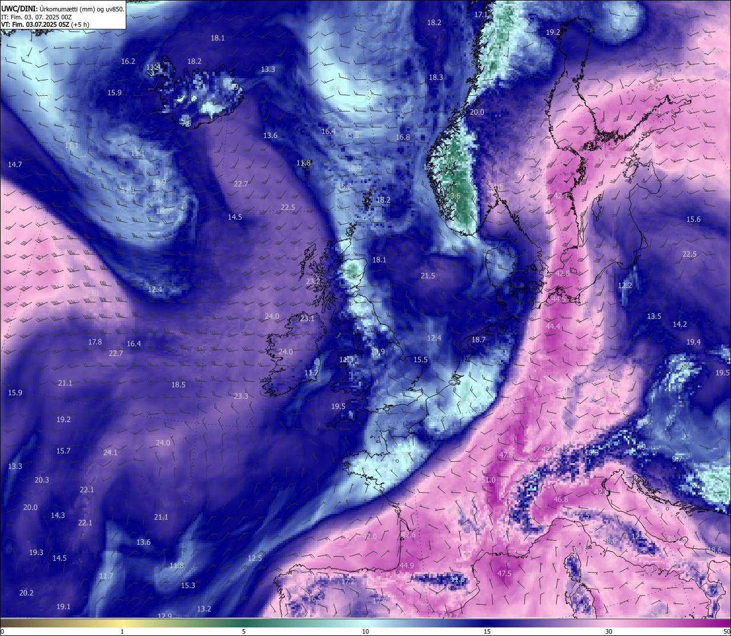Click the 17.1 value label
Image resolution: width=731 pixels, height=636 pixels.
[x=481, y=14]
